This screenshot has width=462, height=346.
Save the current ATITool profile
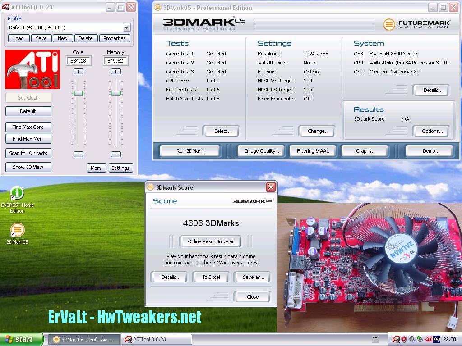pos(41,38)
